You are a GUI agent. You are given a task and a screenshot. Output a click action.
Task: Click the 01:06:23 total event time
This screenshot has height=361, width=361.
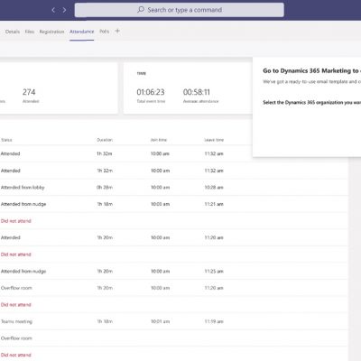151,92
